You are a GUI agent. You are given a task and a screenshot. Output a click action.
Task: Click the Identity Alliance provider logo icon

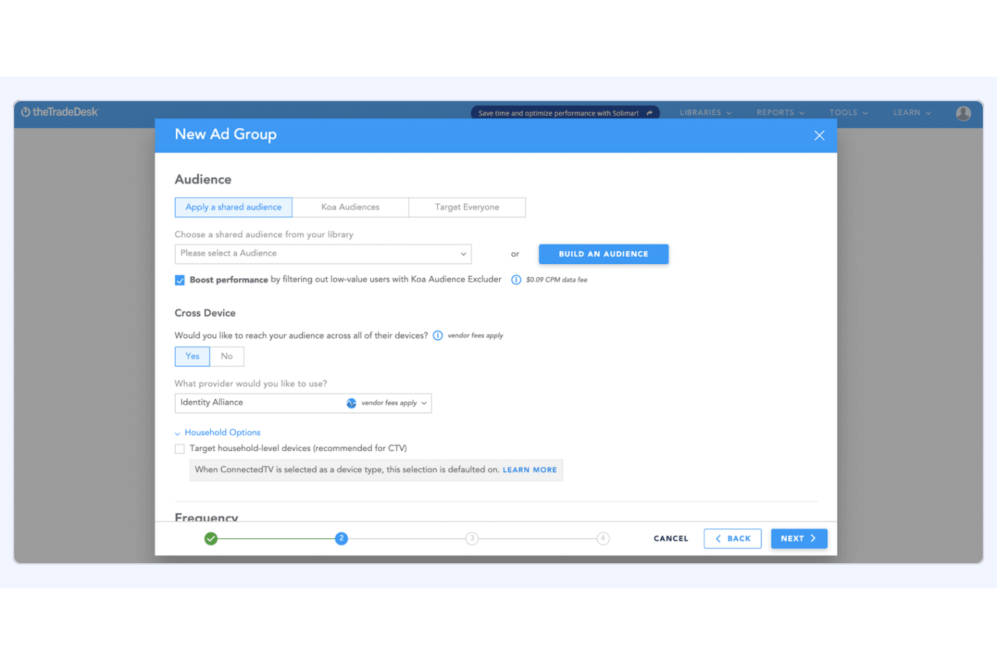pyautogui.click(x=351, y=403)
